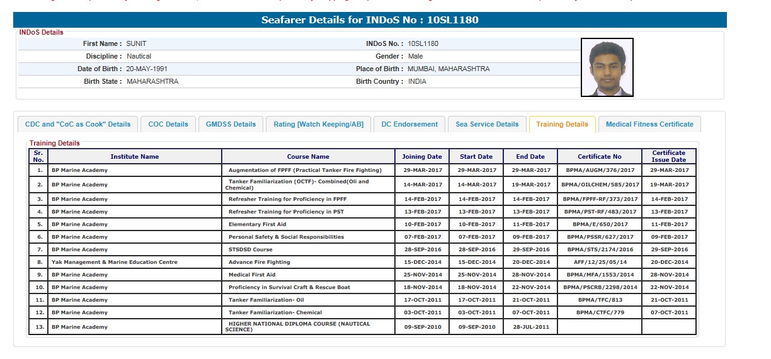
Task: Click the seafarer profile photo
Action: click(607, 67)
